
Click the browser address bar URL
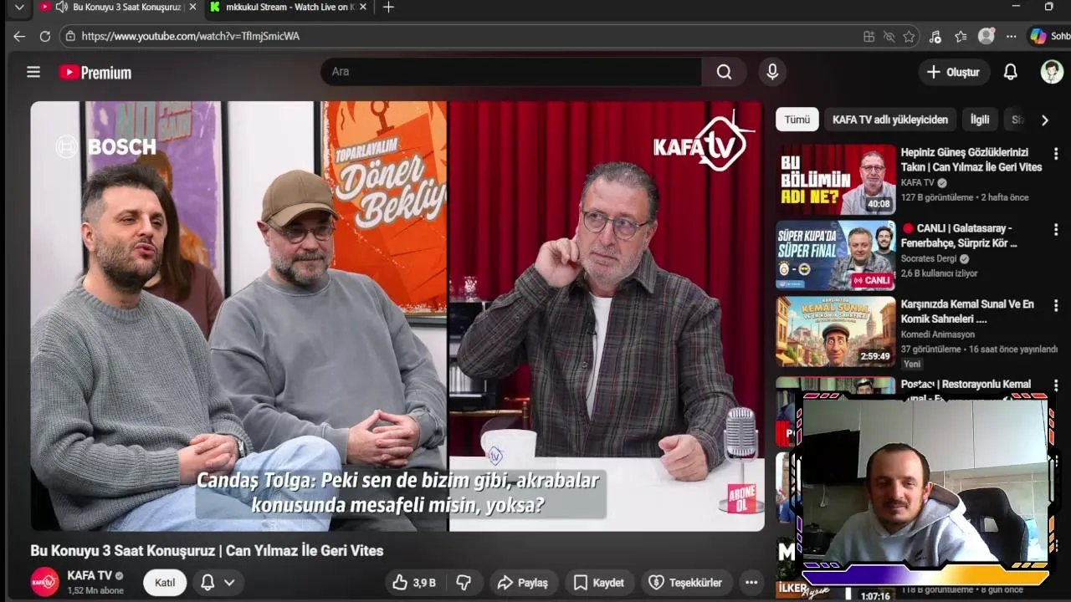click(190, 36)
